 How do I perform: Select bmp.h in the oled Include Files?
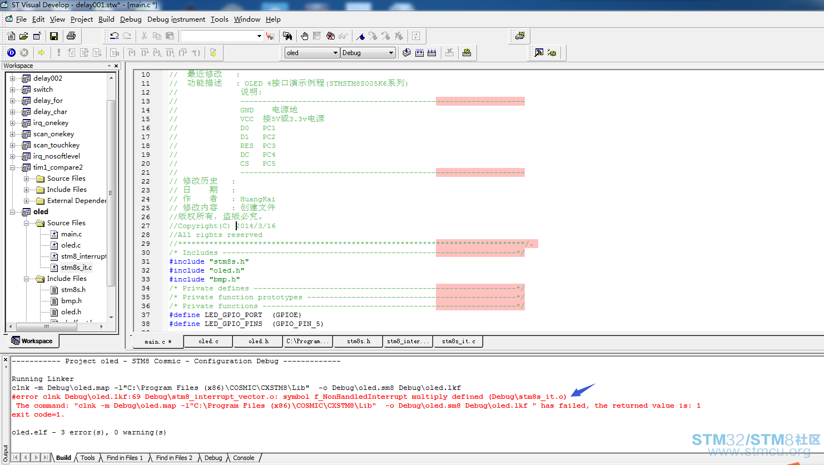[x=71, y=301]
